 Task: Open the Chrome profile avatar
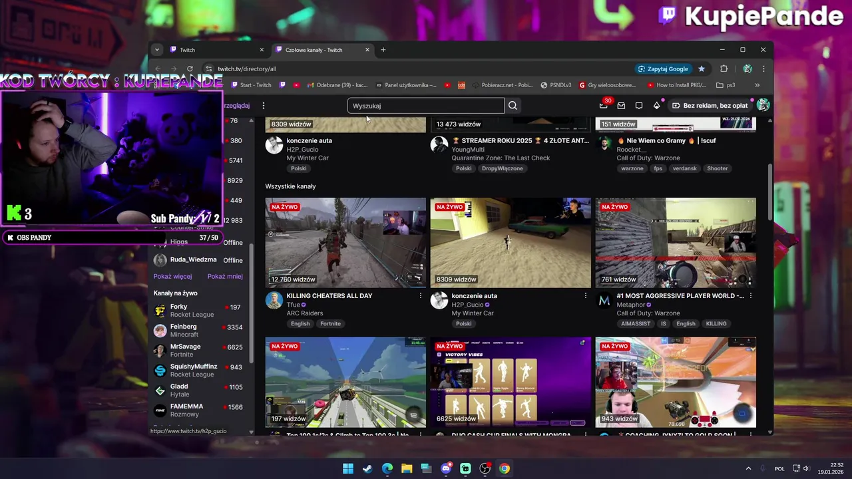(x=747, y=69)
